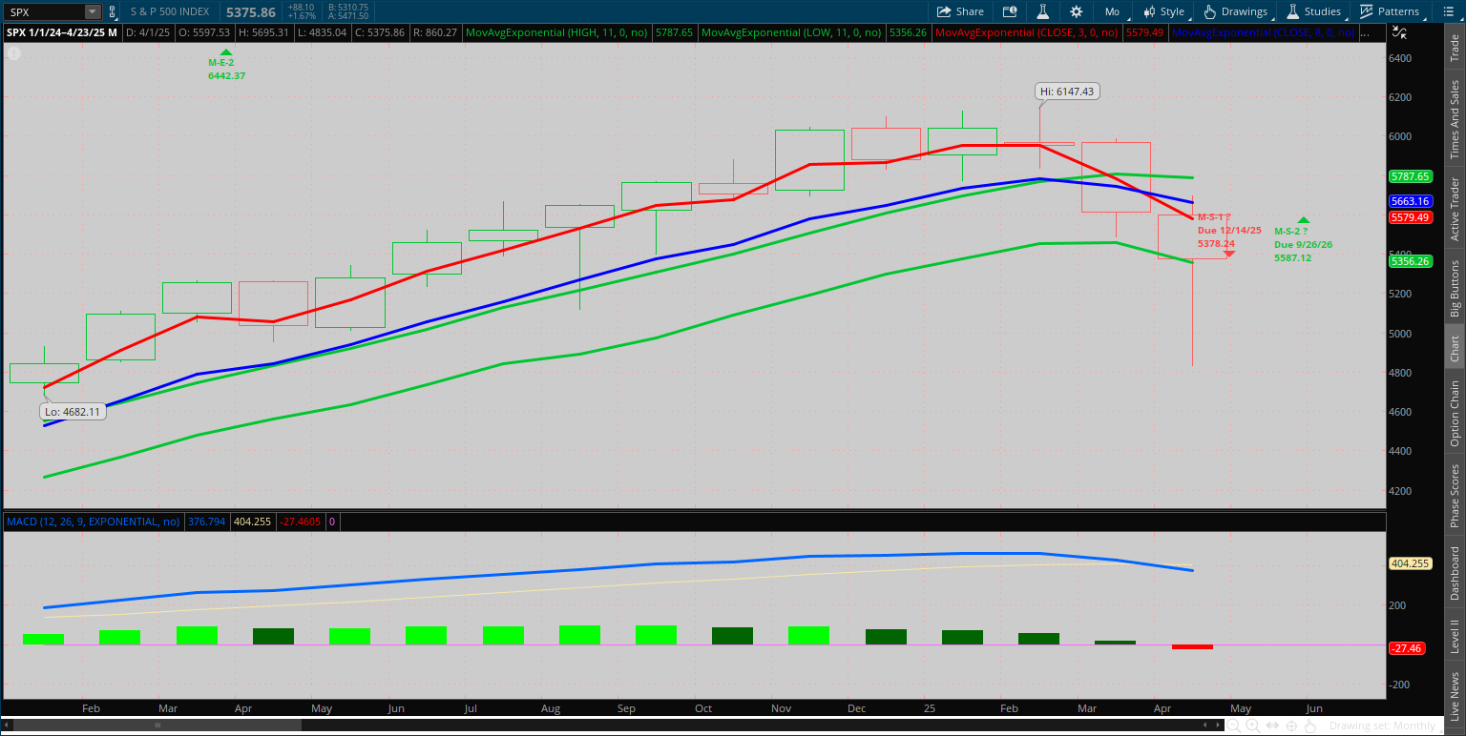This screenshot has height=736, width=1466.
Task: Open the Mo timeframe dropdown
Action: click(x=1112, y=11)
